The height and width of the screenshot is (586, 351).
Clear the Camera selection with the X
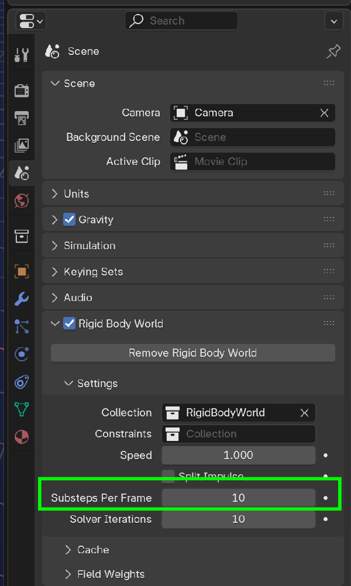(324, 112)
